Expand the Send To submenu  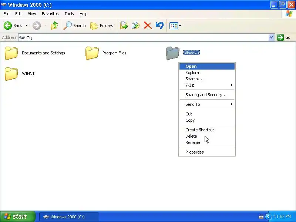pos(207,104)
